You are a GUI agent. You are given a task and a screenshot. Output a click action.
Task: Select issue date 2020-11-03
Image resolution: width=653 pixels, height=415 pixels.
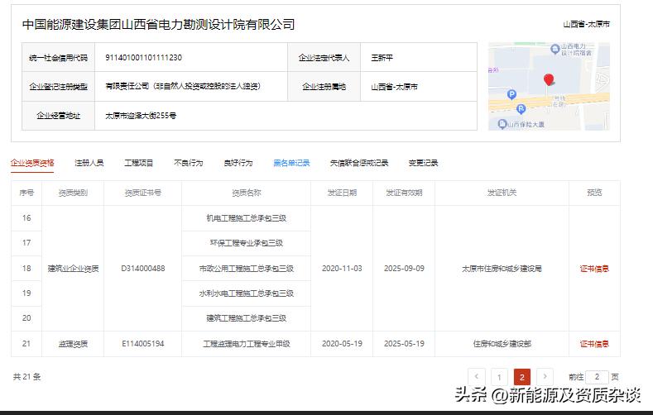click(342, 269)
